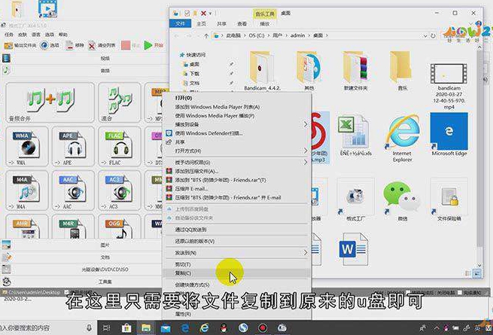Click 此电脑 in the address breadcrumb
493x335 pixels.
pyautogui.click(x=233, y=35)
